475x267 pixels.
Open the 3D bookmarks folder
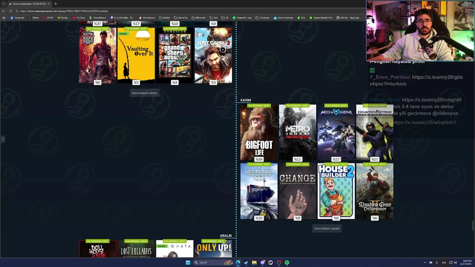(x=225, y=18)
